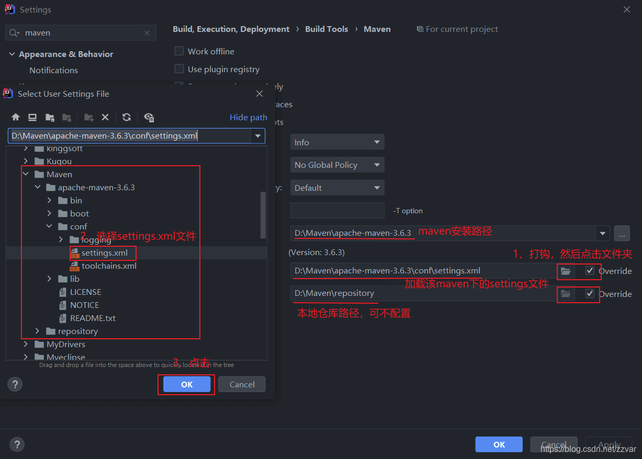642x459 pixels.
Task: Close the Select User Settings File dialog
Action: 259,94
